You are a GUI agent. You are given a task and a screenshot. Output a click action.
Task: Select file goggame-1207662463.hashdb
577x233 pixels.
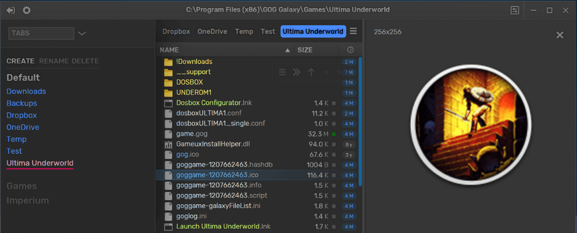click(224, 165)
